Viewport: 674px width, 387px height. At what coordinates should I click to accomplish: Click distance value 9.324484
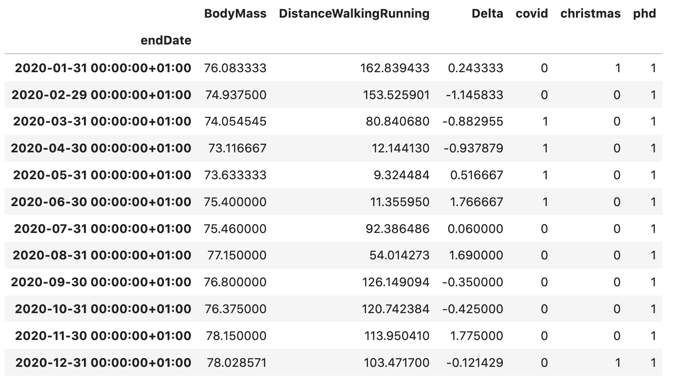coord(402,175)
